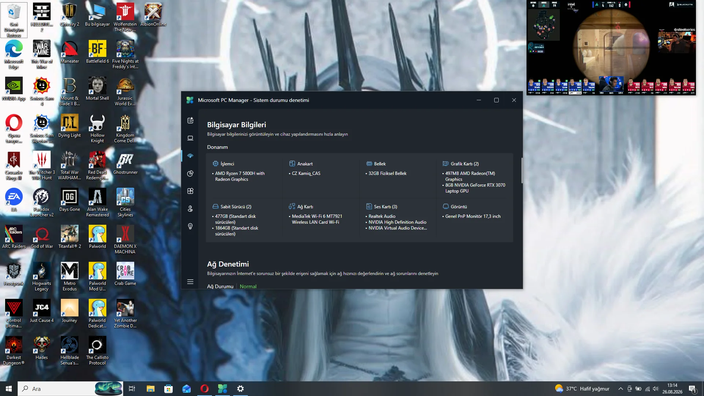
Task: Launch Ghostrunner desktop shortcut
Action: 125,163
